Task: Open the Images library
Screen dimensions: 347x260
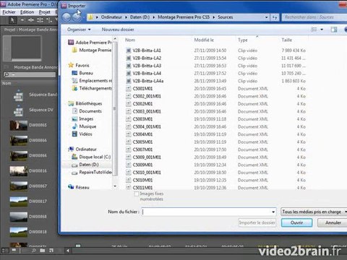Action: point(82,119)
